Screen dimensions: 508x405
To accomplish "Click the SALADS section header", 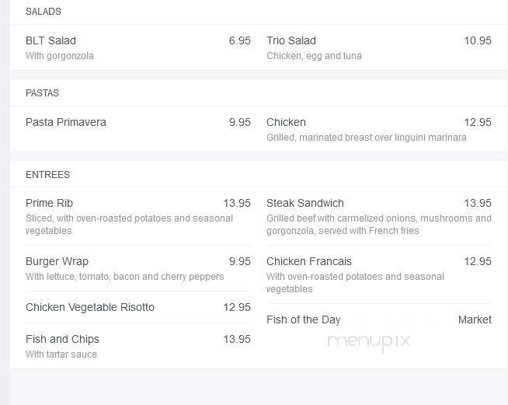I will click(x=43, y=12).
